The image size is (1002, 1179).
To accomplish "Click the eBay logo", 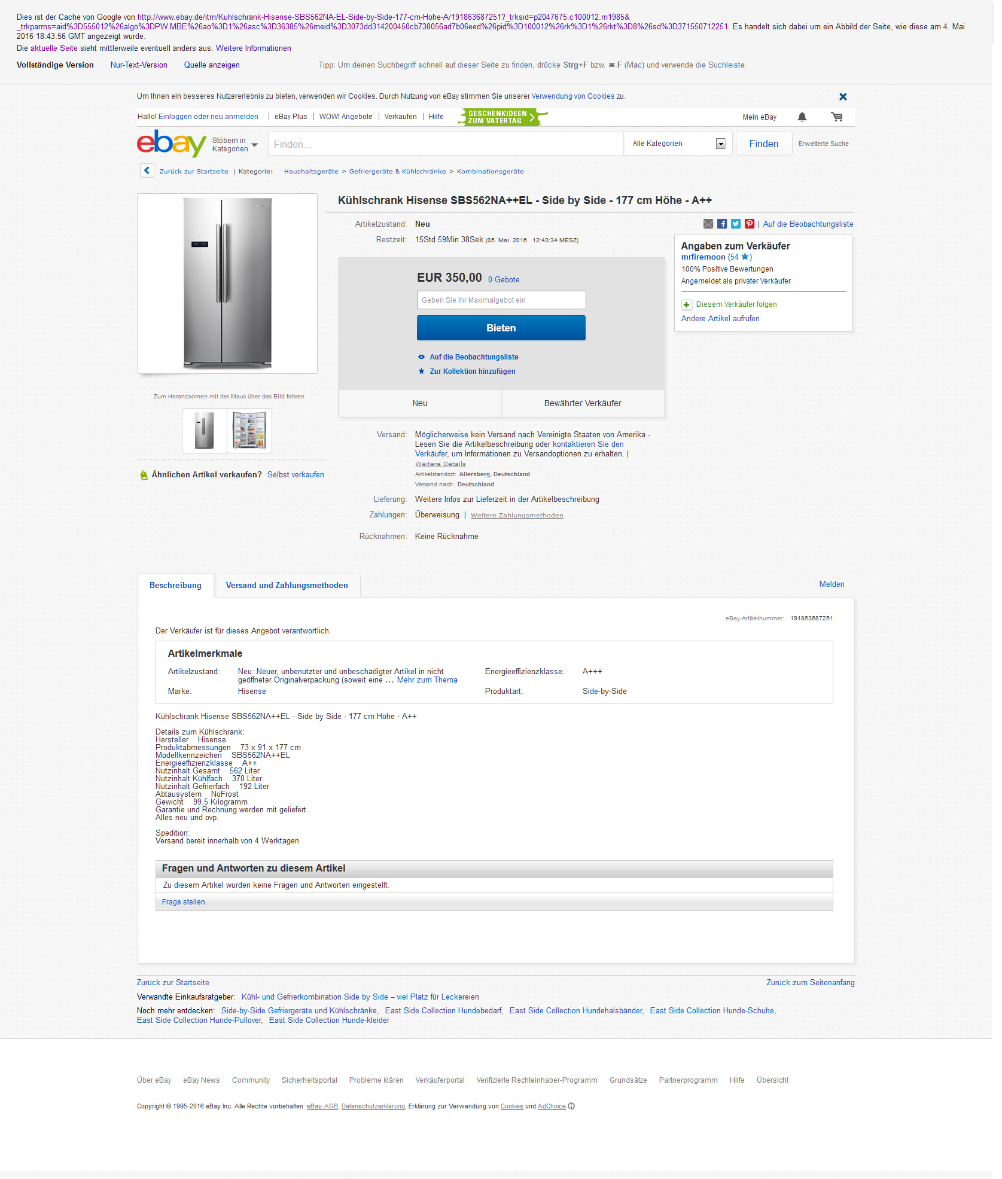I will [x=172, y=144].
